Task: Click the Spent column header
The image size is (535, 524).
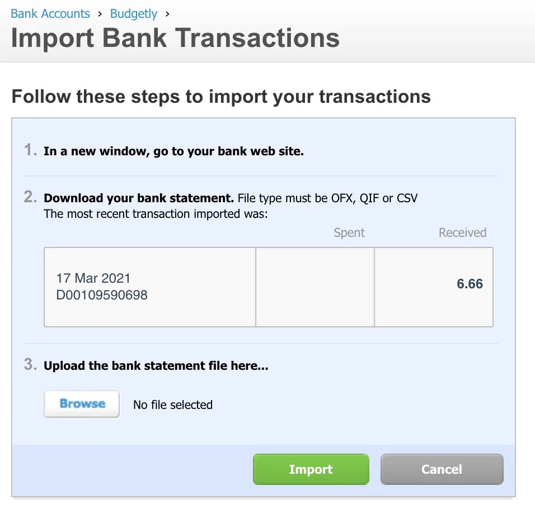Action: (349, 232)
